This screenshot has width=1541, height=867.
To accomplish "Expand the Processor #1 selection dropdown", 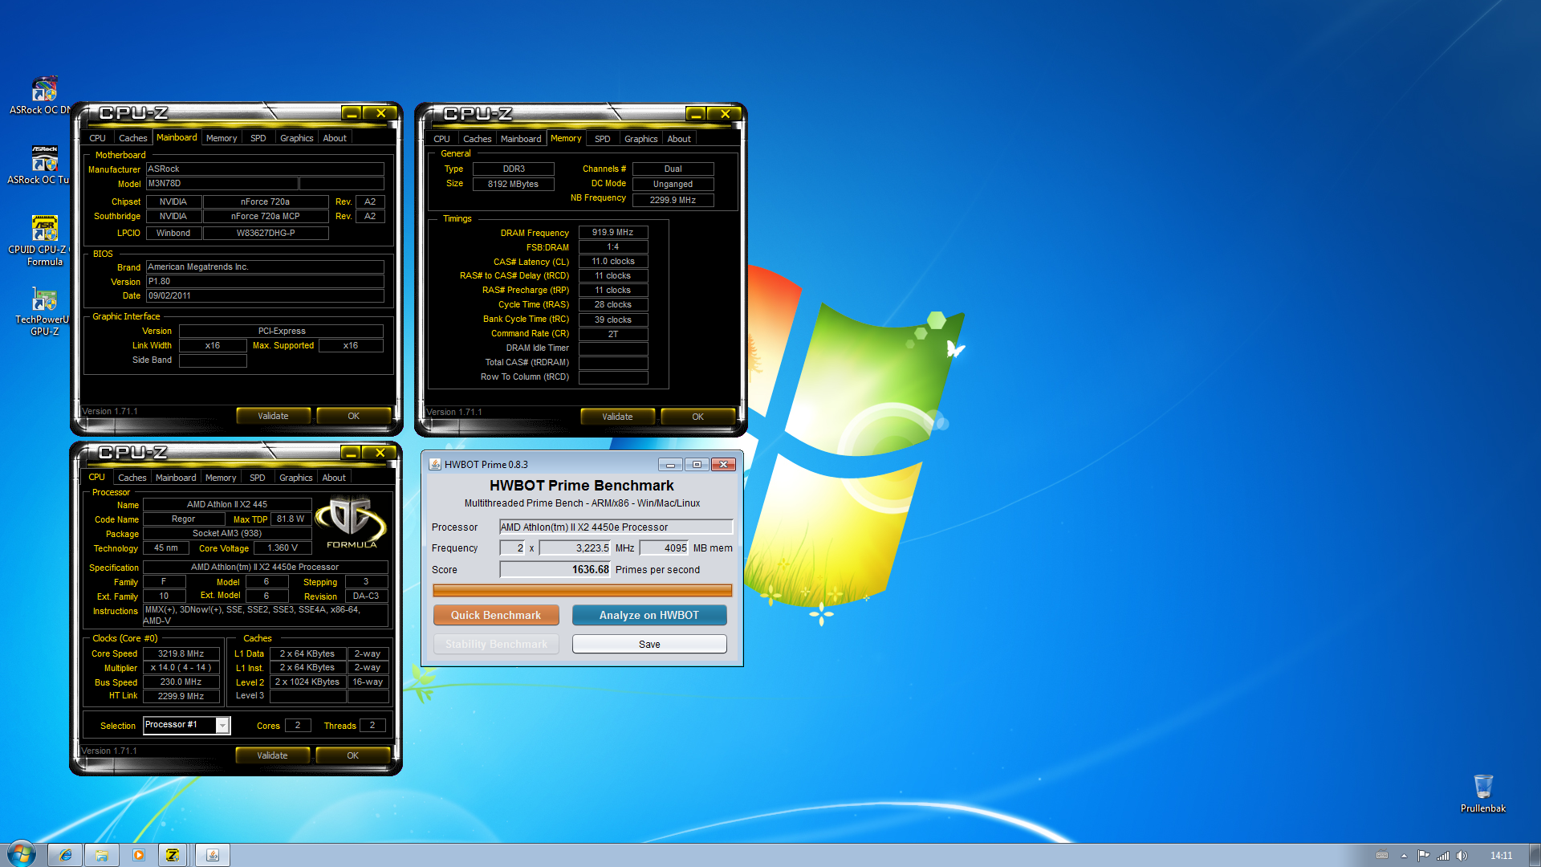I will 222,726.
